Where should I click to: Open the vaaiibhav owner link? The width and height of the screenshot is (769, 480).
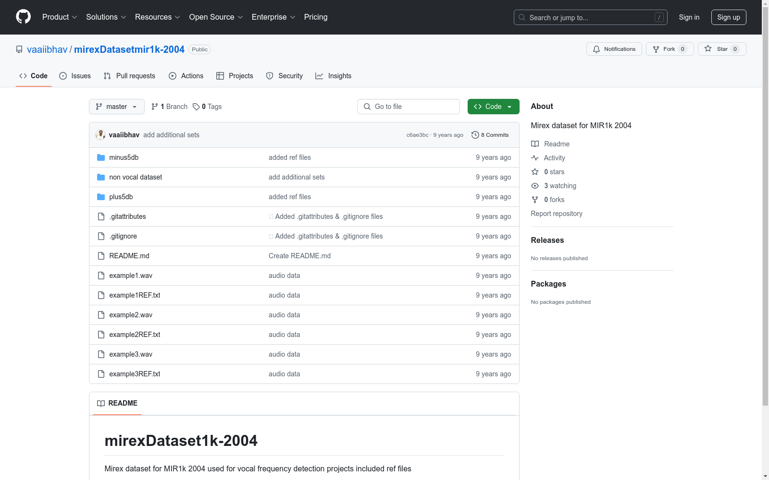(x=47, y=49)
